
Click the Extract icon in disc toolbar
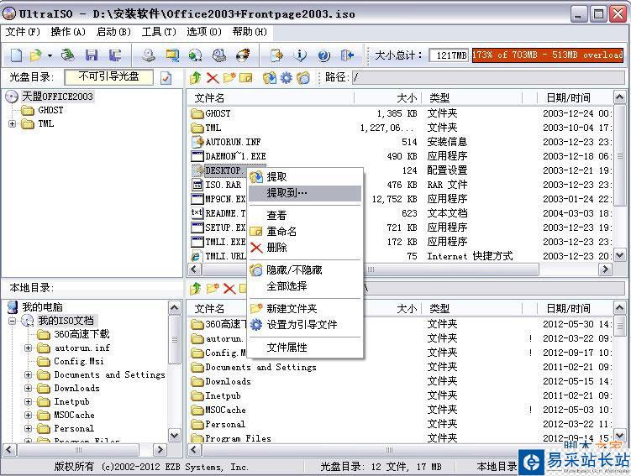tap(269, 77)
